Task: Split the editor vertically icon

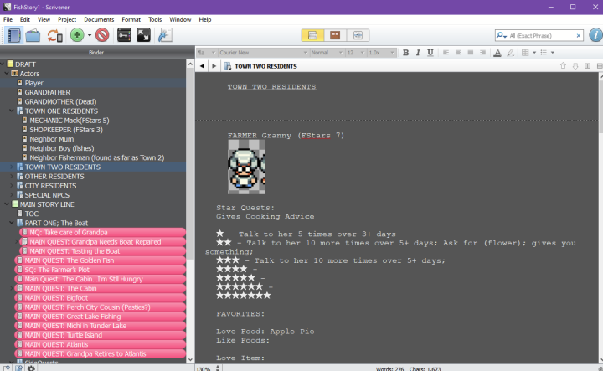Action: coord(587,66)
